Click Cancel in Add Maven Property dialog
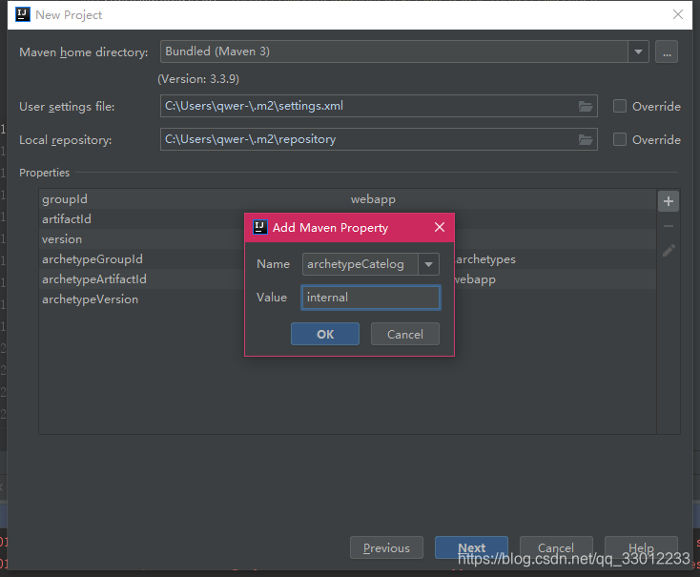 (x=405, y=334)
